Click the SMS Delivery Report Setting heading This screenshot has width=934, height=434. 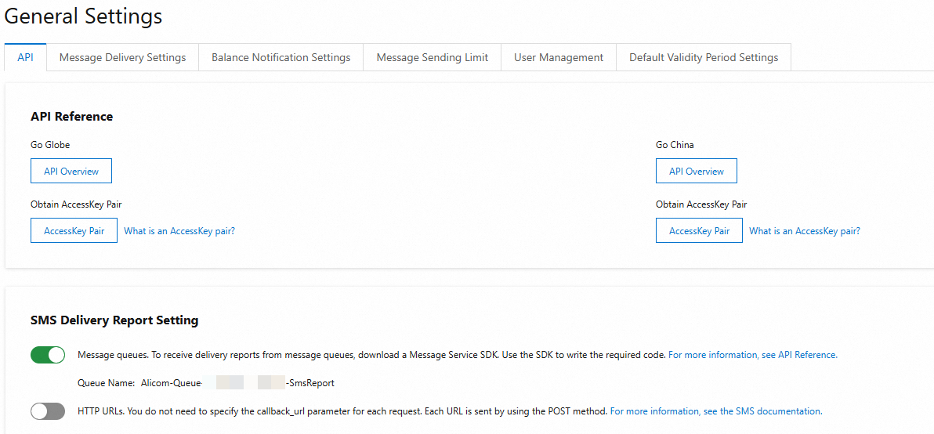pyautogui.click(x=114, y=320)
